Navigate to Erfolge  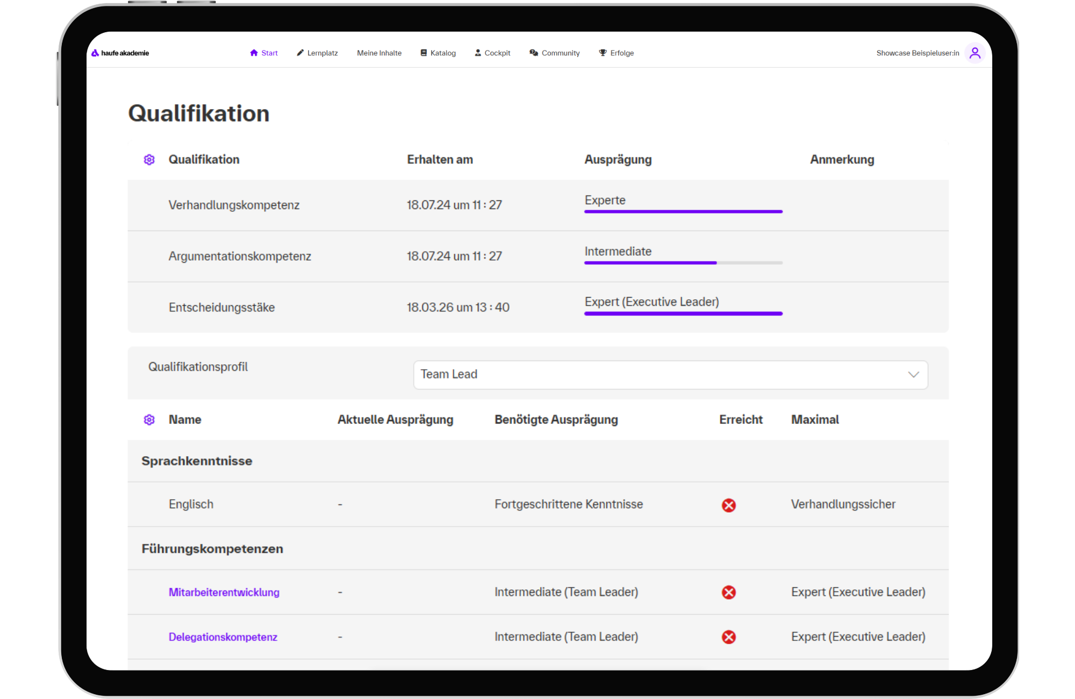point(617,53)
